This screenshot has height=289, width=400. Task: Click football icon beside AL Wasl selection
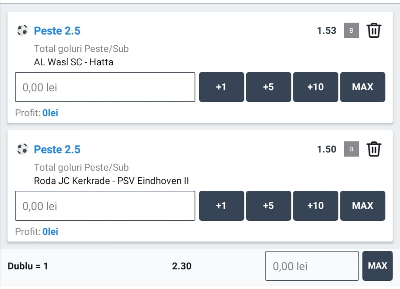click(23, 30)
